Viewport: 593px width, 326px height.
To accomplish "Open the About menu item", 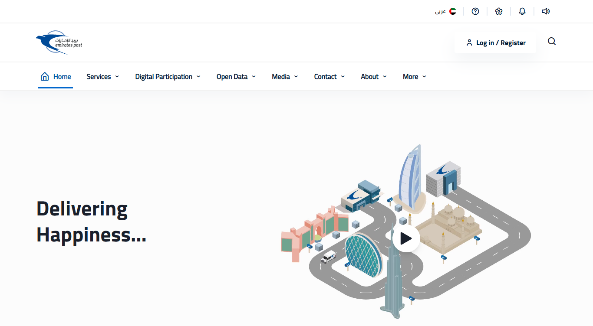I will tap(374, 77).
